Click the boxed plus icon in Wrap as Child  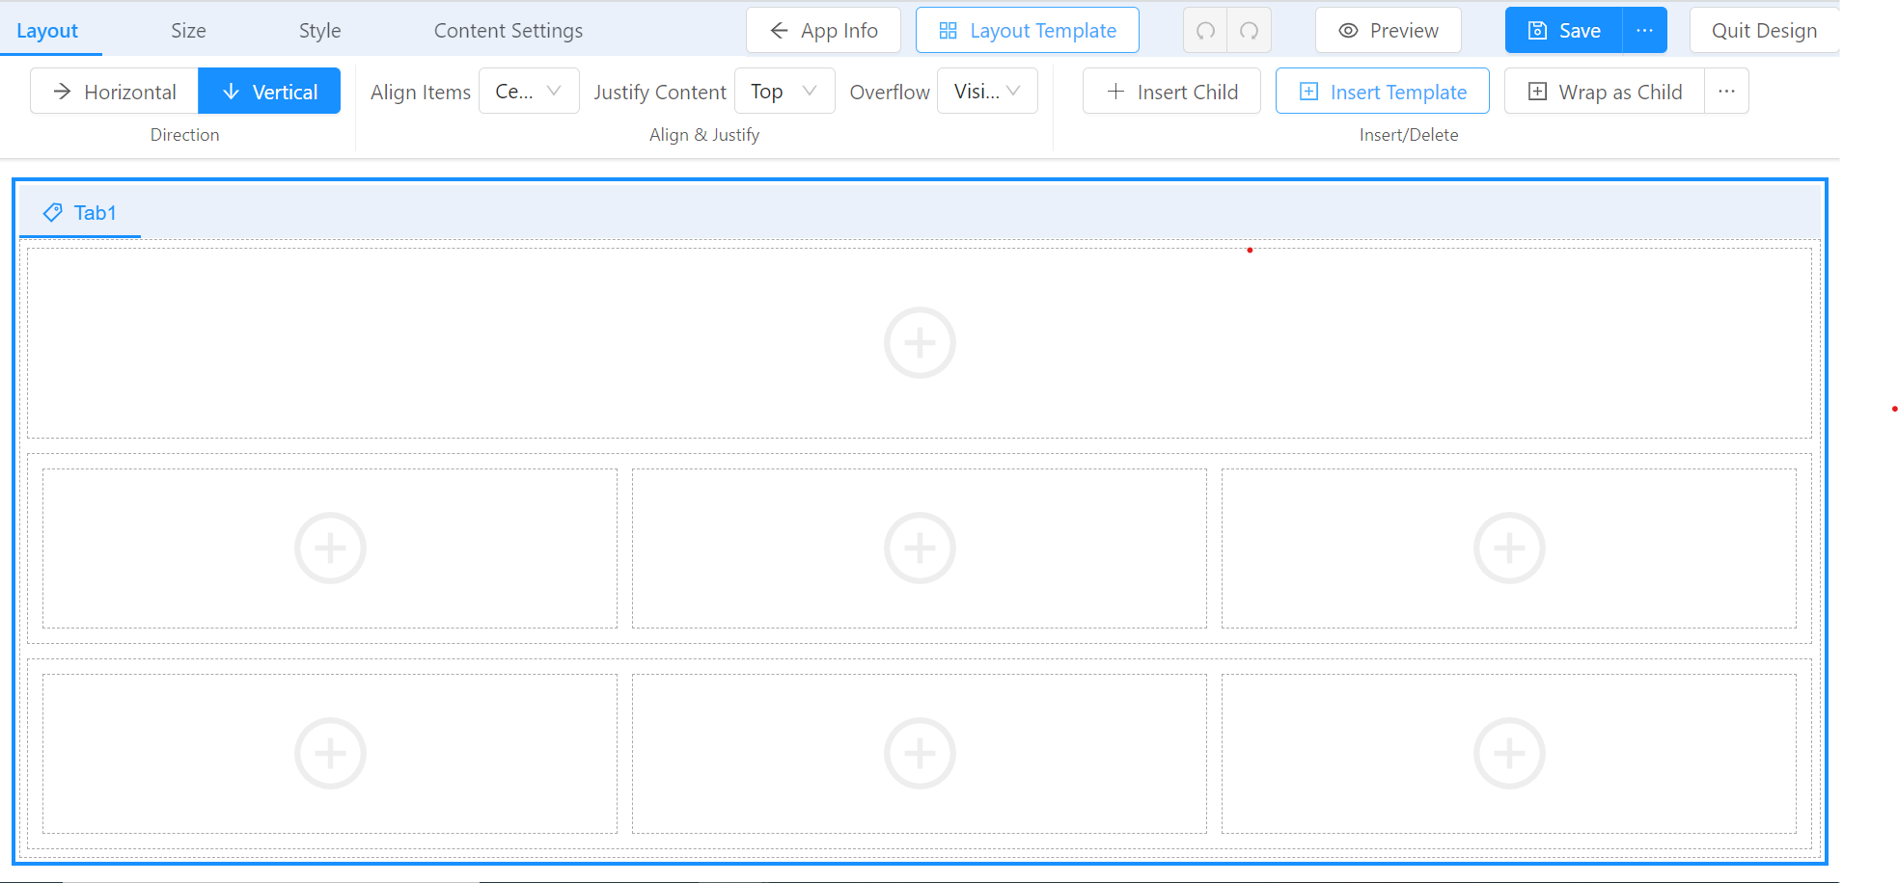pyautogui.click(x=1538, y=92)
